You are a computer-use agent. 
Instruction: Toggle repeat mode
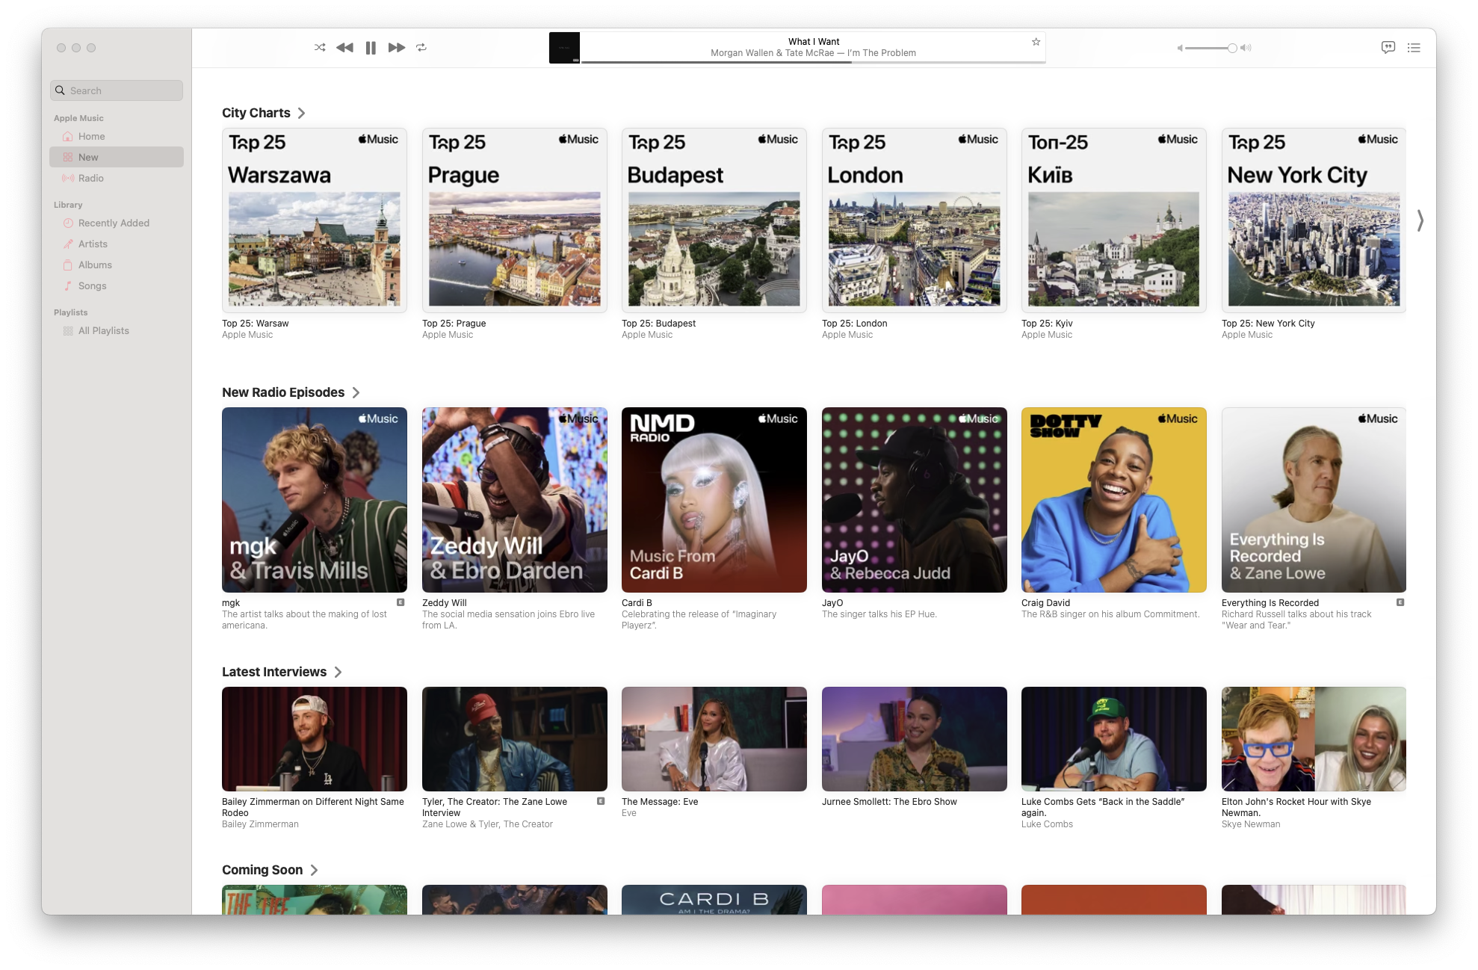click(421, 47)
